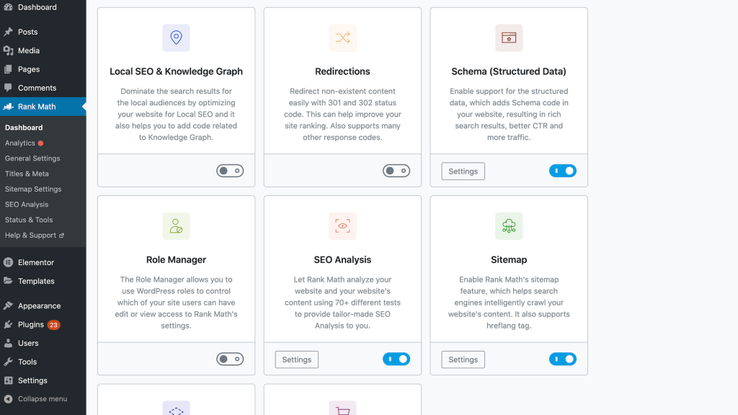This screenshot has height=415, width=738.
Task: Open Settings button for SEO Analysis
Action: tap(297, 360)
